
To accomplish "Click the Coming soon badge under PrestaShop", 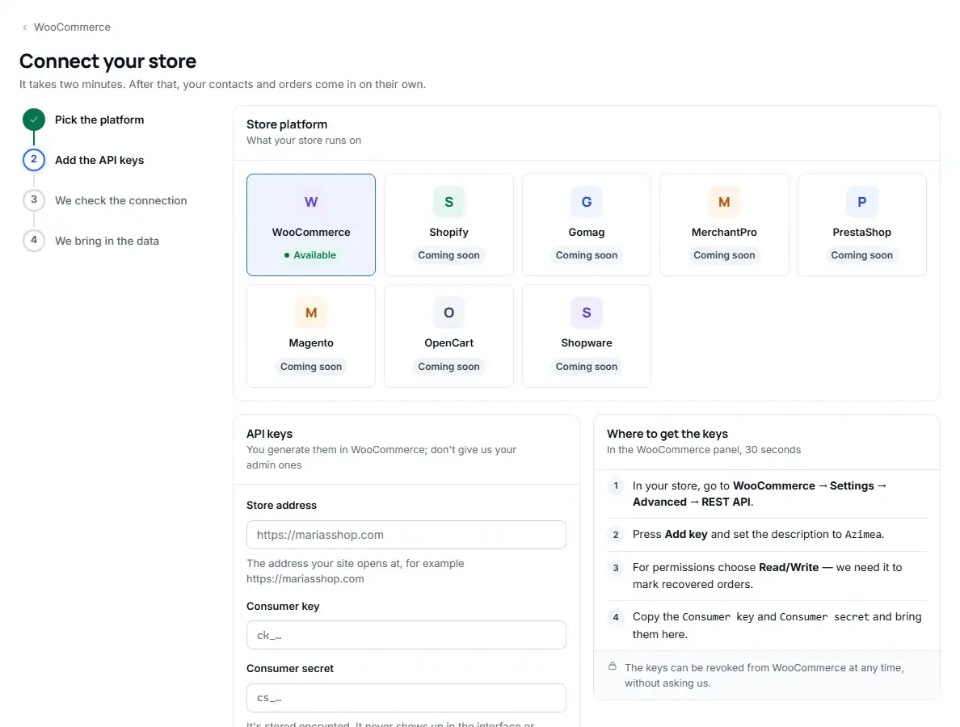I will coord(862,255).
